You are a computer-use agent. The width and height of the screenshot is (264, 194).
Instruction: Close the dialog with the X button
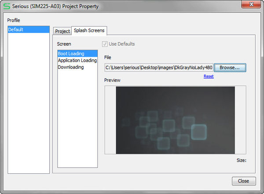pos(251,4)
